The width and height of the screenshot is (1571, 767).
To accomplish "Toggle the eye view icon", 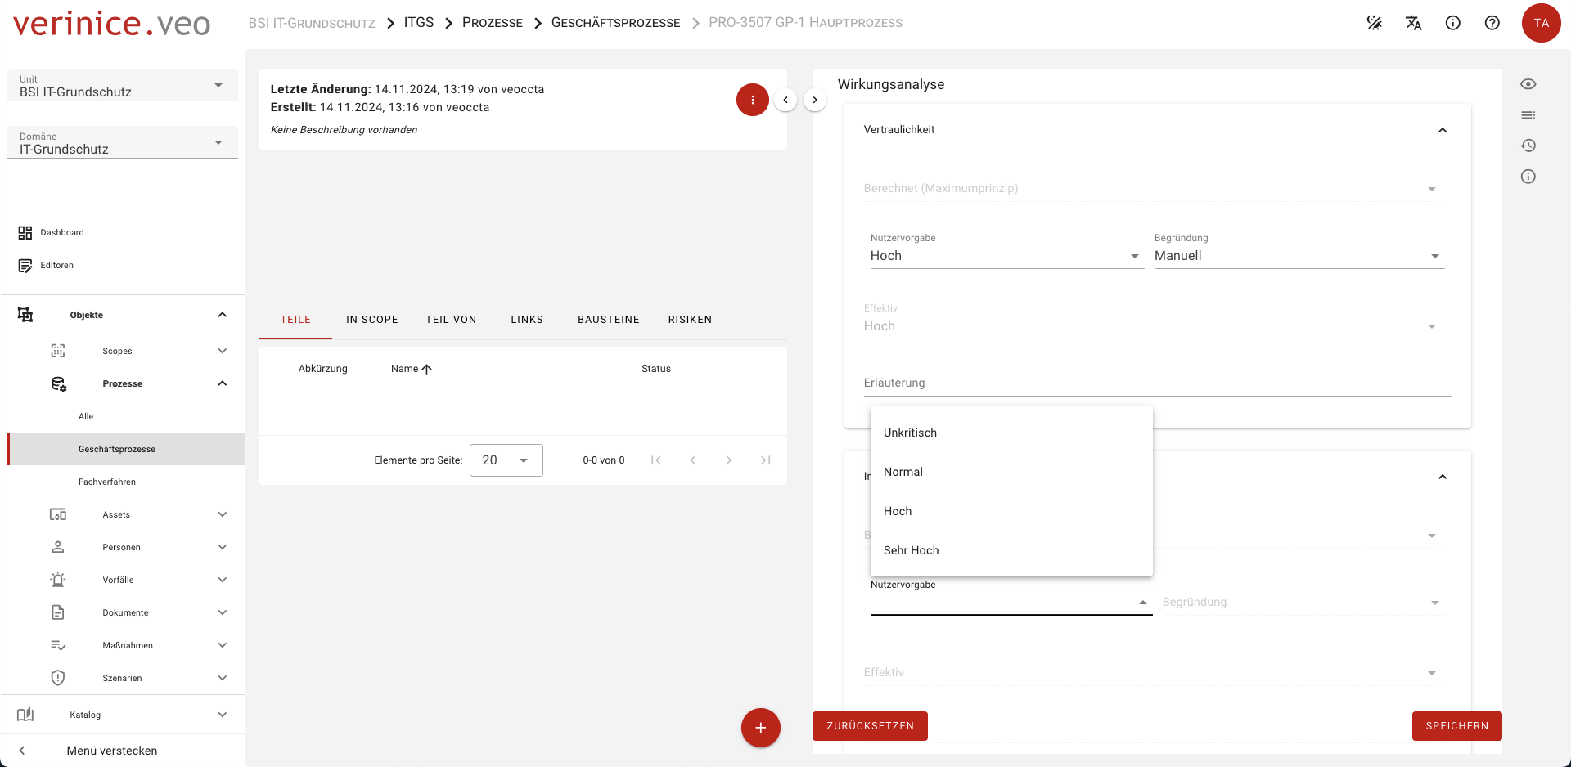I will click(1528, 84).
